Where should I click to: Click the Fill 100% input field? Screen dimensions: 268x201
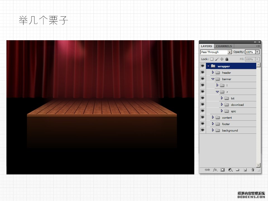tap(250, 59)
